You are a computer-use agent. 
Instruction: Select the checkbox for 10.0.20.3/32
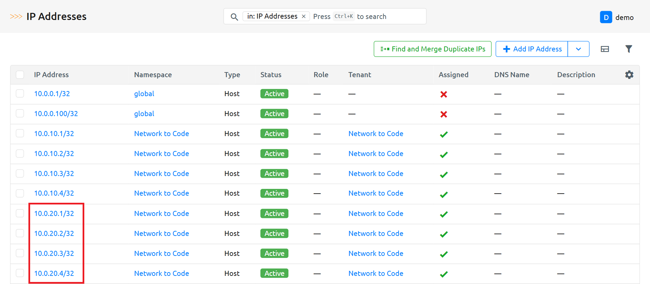(x=20, y=253)
